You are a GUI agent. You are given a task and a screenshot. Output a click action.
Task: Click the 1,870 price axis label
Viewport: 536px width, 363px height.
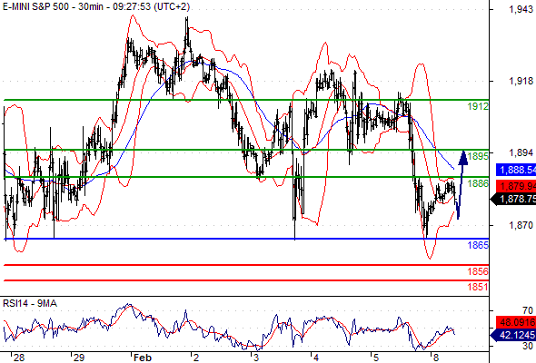521,225
